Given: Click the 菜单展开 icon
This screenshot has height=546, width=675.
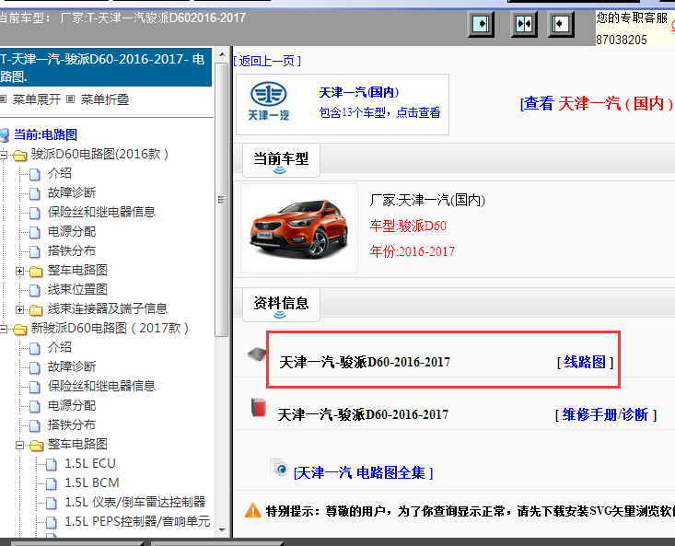Looking at the screenshot, I should (x=3, y=99).
